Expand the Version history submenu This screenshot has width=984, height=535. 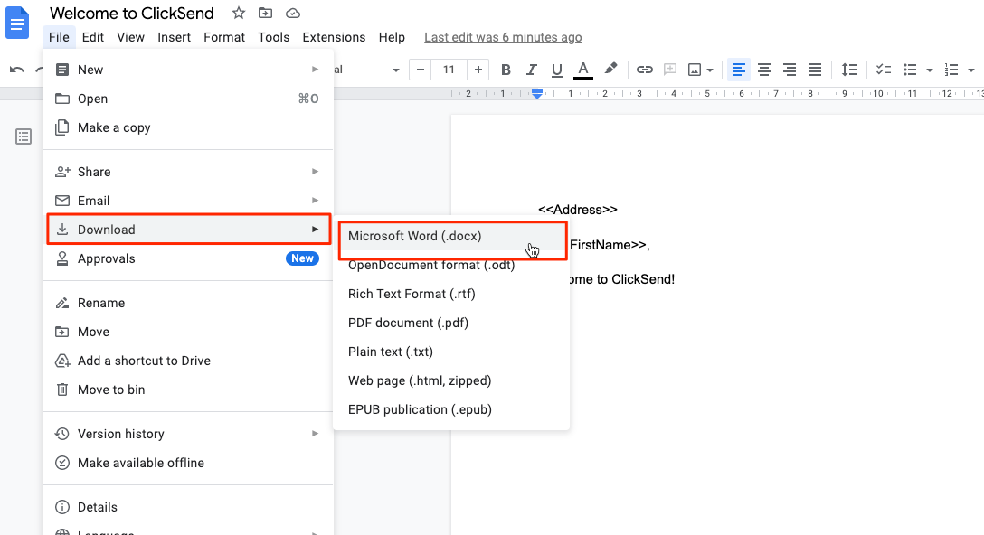point(187,434)
